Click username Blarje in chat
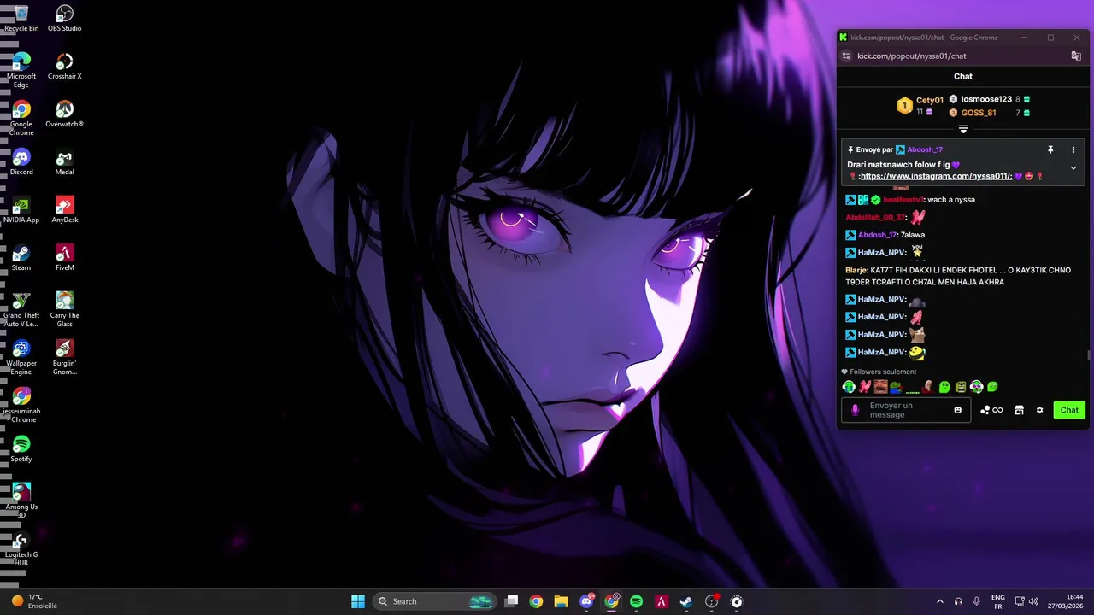The width and height of the screenshot is (1094, 615). [x=856, y=270]
